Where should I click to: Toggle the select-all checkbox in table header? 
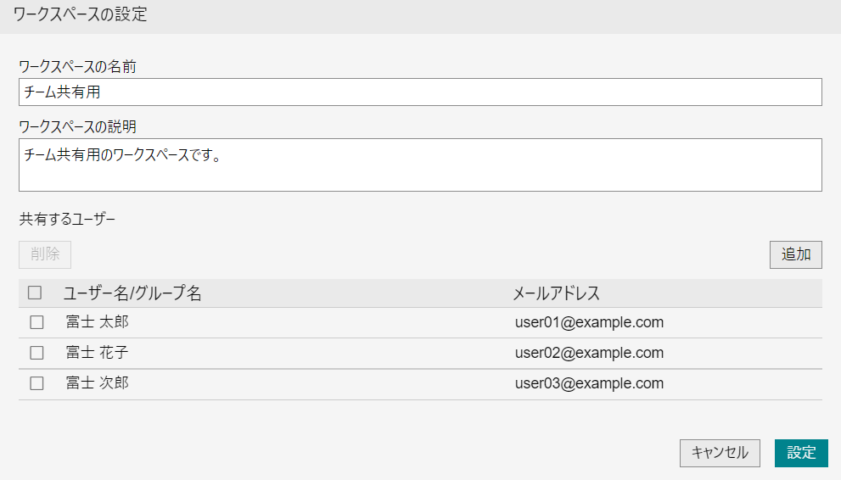coord(35,293)
